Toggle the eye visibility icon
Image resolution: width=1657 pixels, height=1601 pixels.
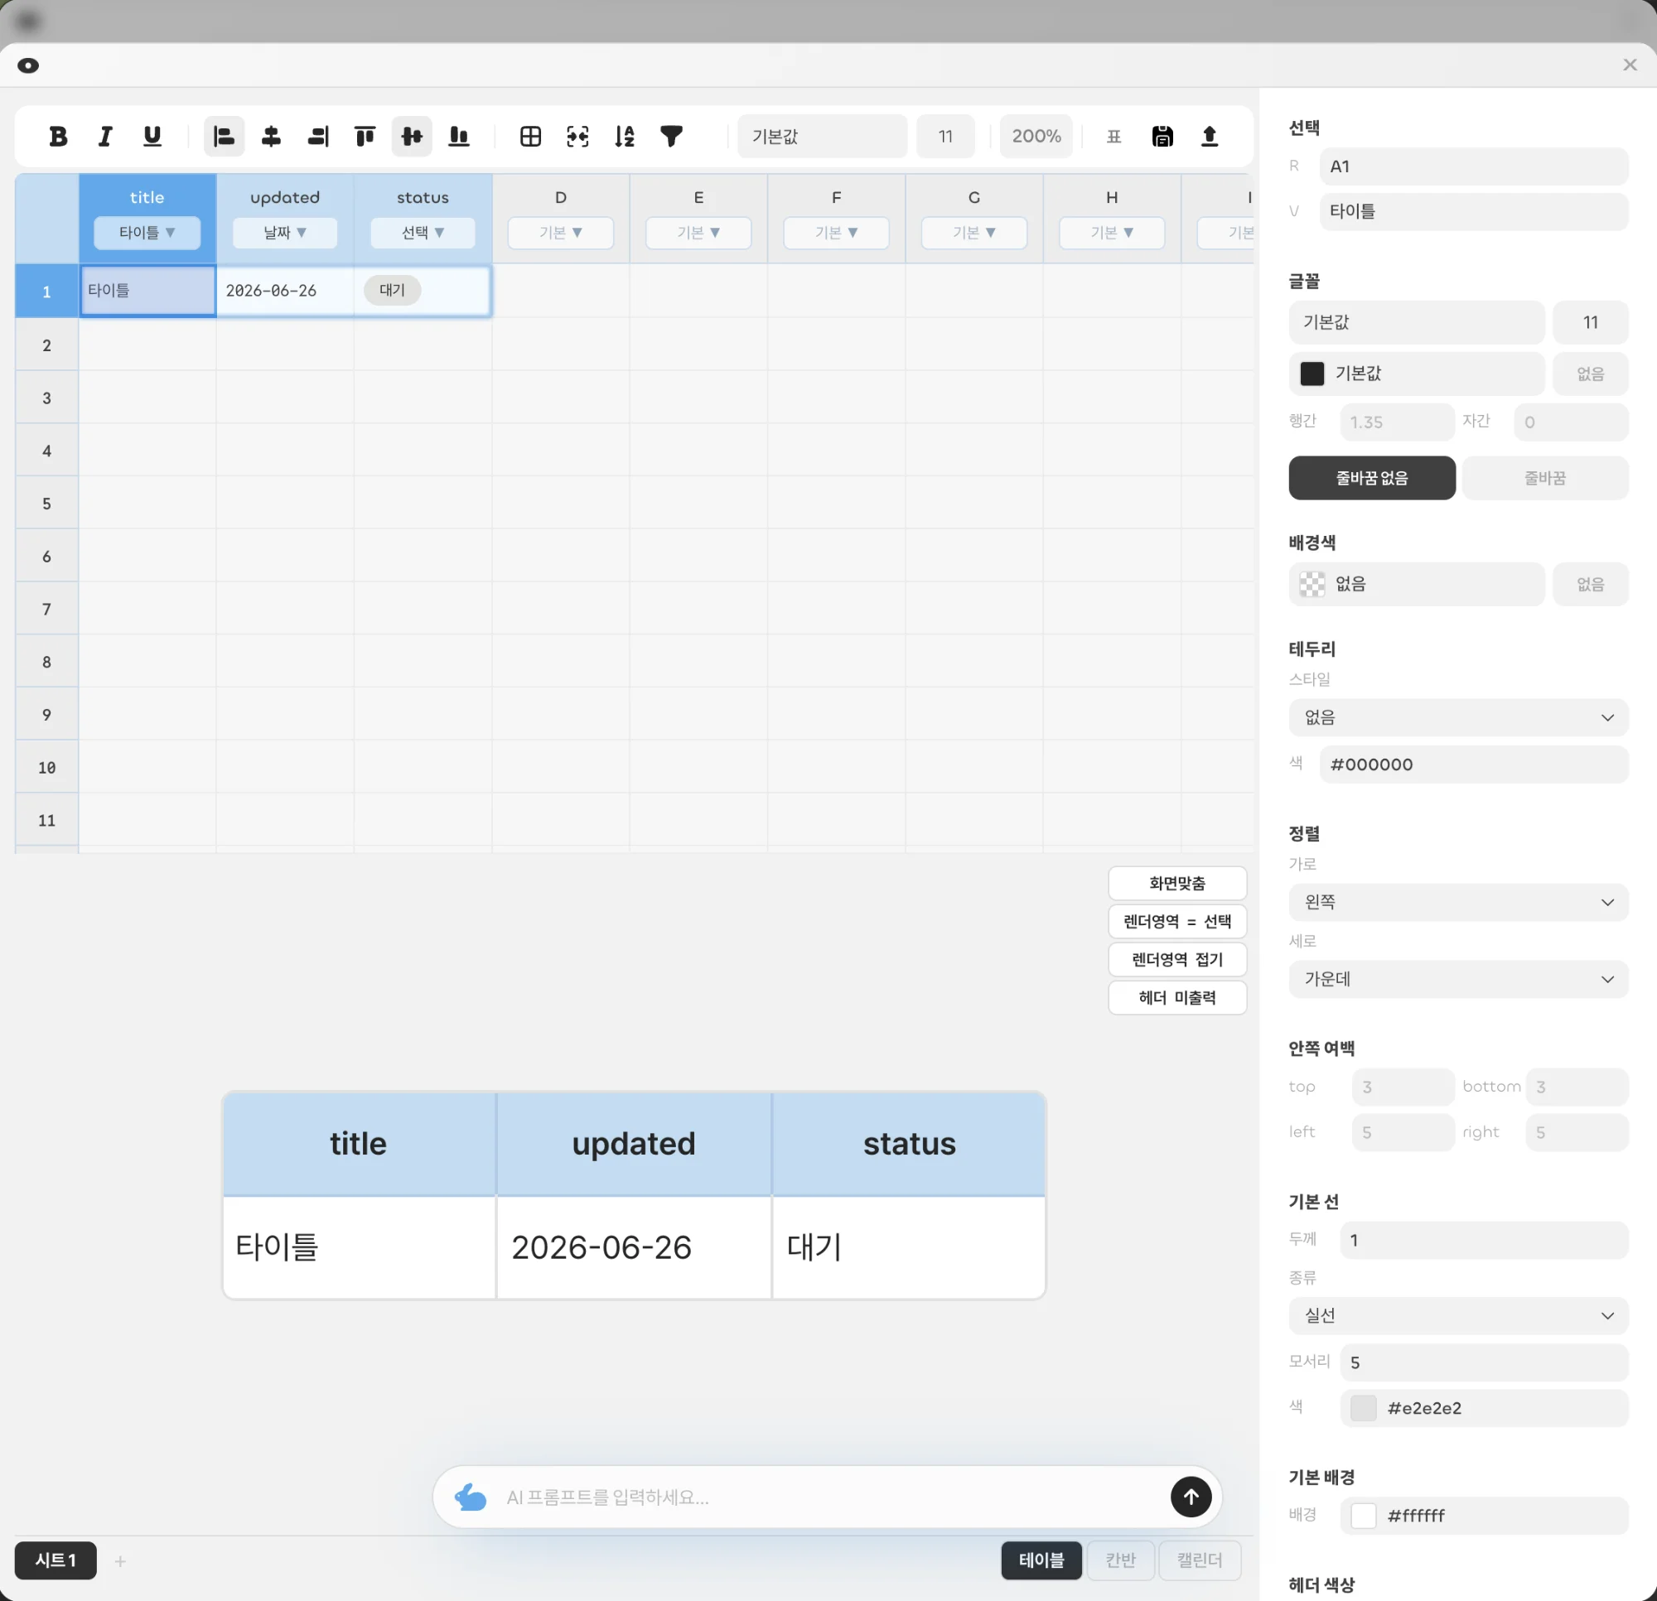[x=28, y=66]
